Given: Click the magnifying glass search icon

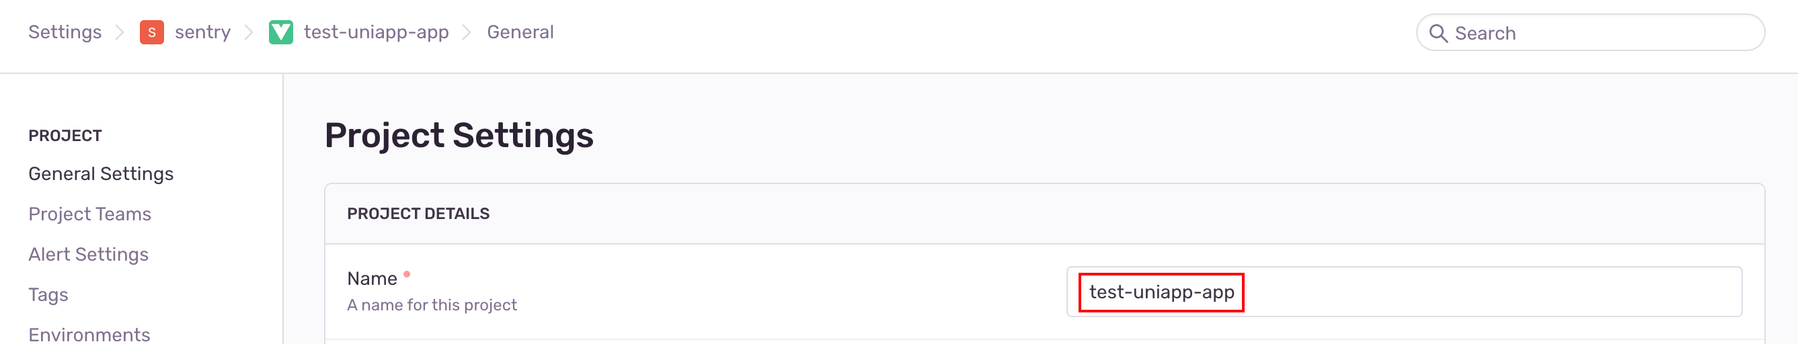Looking at the screenshot, I should pyautogui.click(x=1438, y=34).
